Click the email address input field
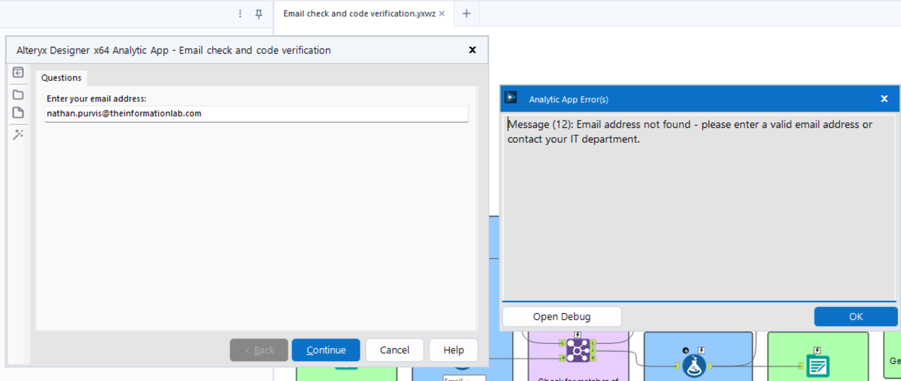This screenshot has height=381, width=901. pos(256,114)
